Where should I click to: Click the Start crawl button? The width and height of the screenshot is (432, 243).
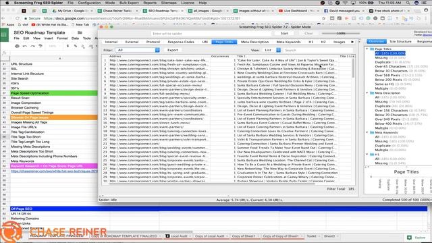point(284,33)
